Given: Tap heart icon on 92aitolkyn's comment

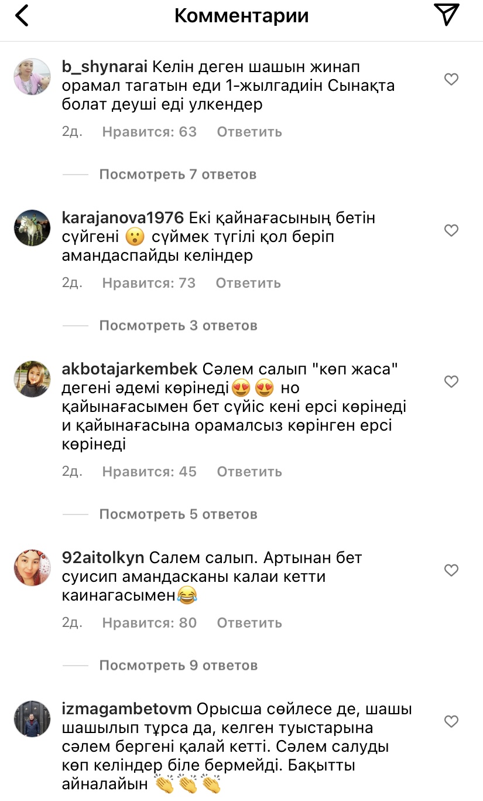Looking at the screenshot, I should click(451, 570).
